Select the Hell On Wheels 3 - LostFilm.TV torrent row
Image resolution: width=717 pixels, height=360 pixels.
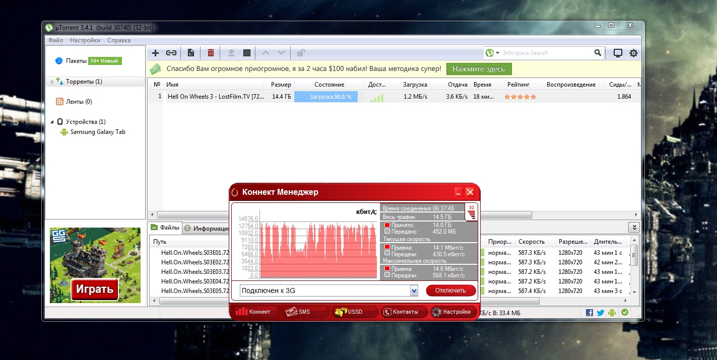tap(395, 97)
